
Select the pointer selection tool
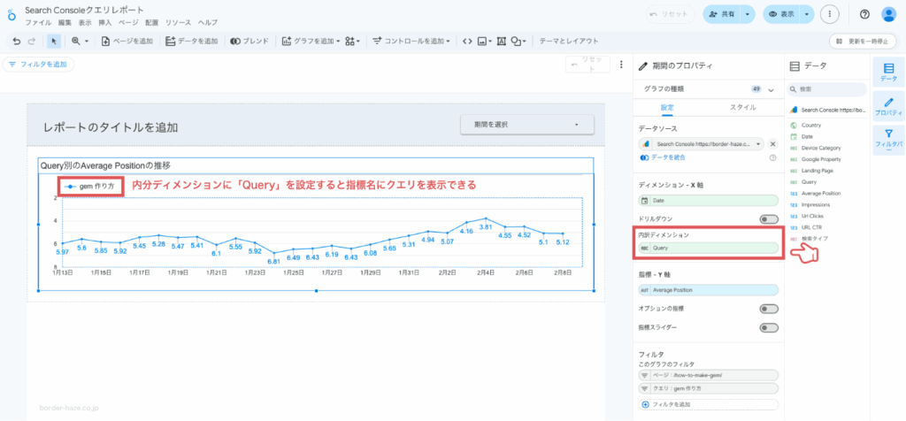click(54, 41)
